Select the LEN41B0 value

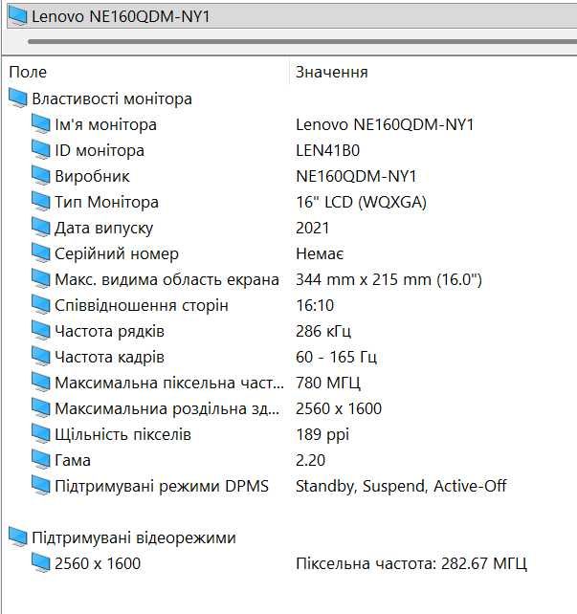pyautogui.click(x=327, y=150)
